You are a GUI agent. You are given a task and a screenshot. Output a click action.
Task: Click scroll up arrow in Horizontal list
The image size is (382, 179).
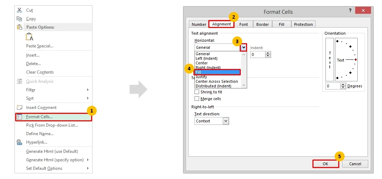coord(244,54)
